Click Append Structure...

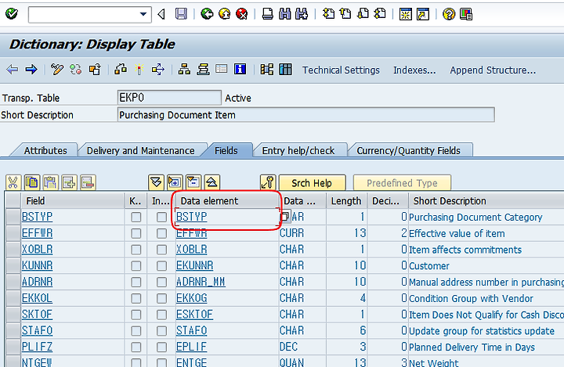[x=493, y=70]
